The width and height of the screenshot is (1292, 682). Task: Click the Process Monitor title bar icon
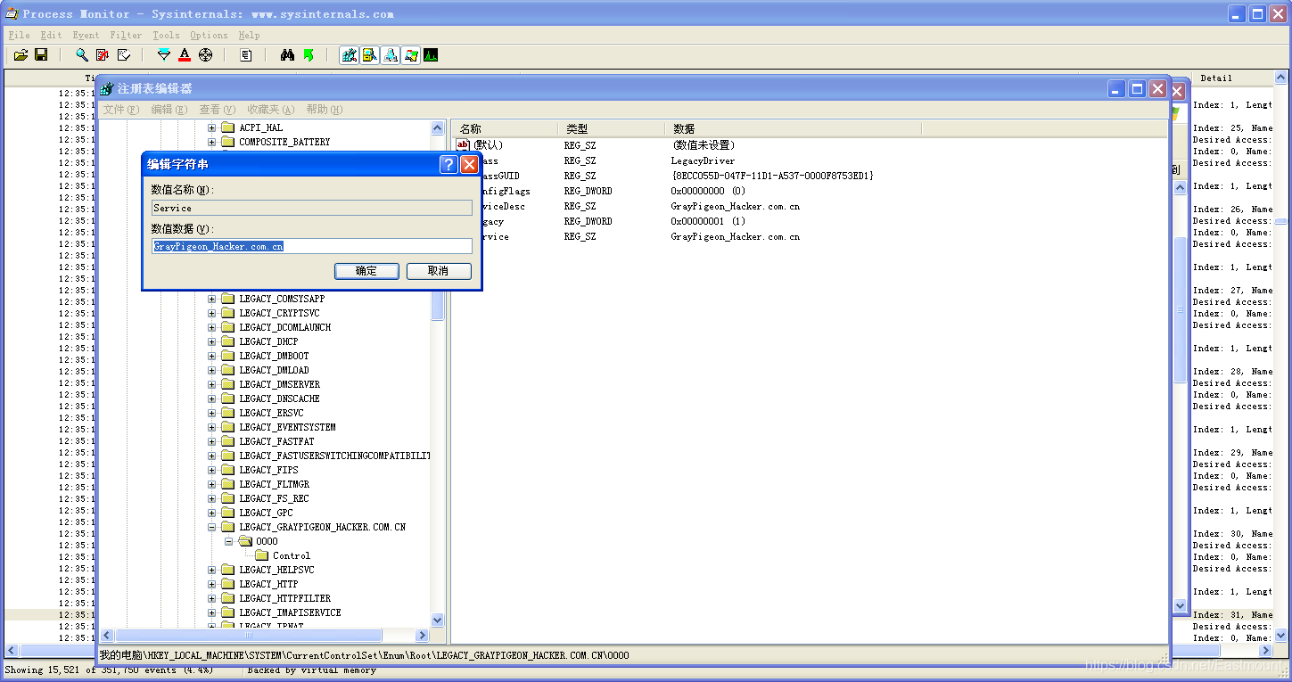(12, 13)
